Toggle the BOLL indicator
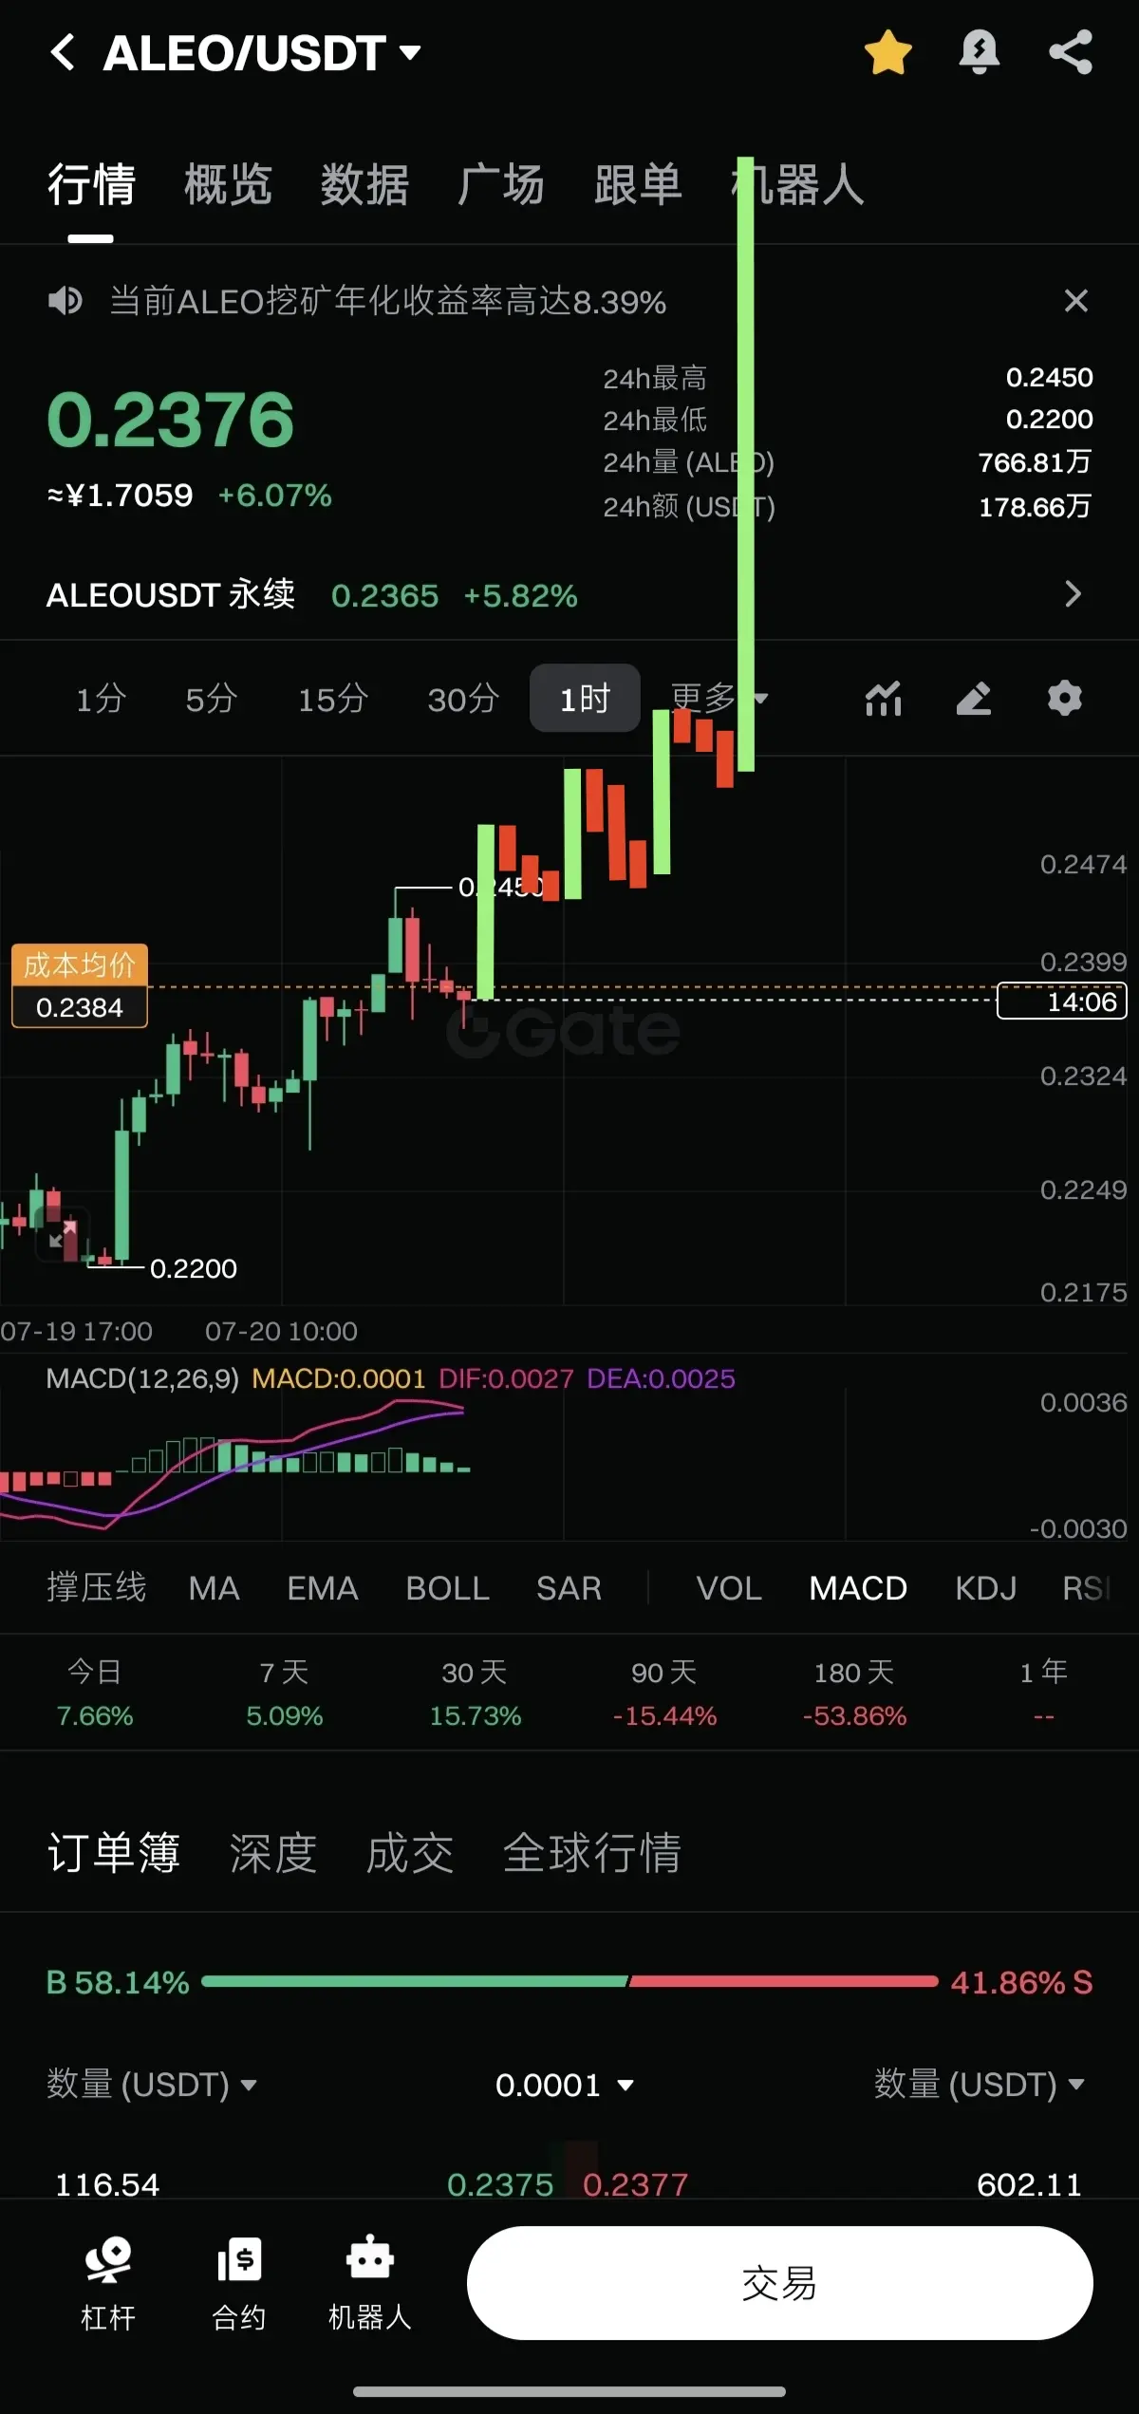Viewport: 1139px width, 2414px height. pos(447,1588)
